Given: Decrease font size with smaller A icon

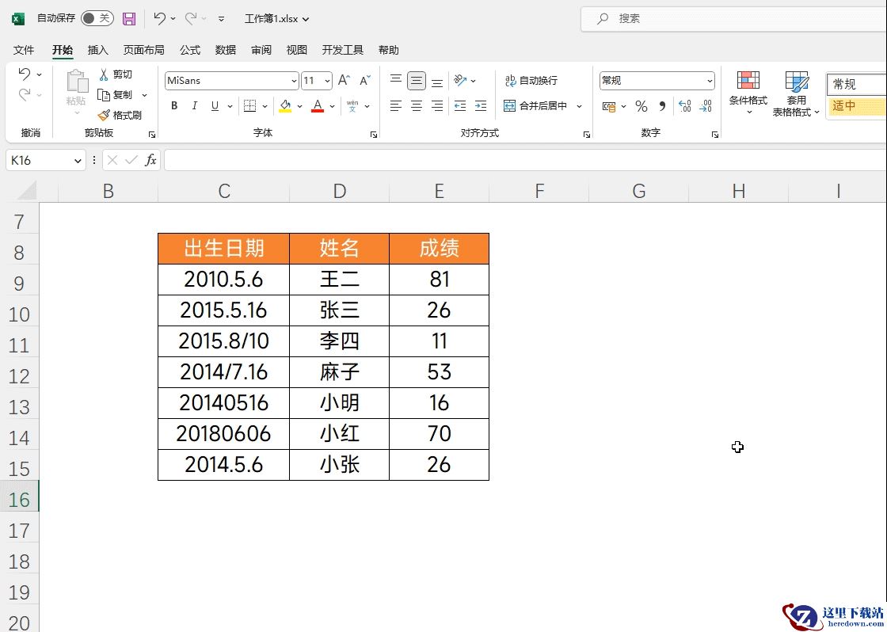Looking at the screenshot, I should (365, 80).
